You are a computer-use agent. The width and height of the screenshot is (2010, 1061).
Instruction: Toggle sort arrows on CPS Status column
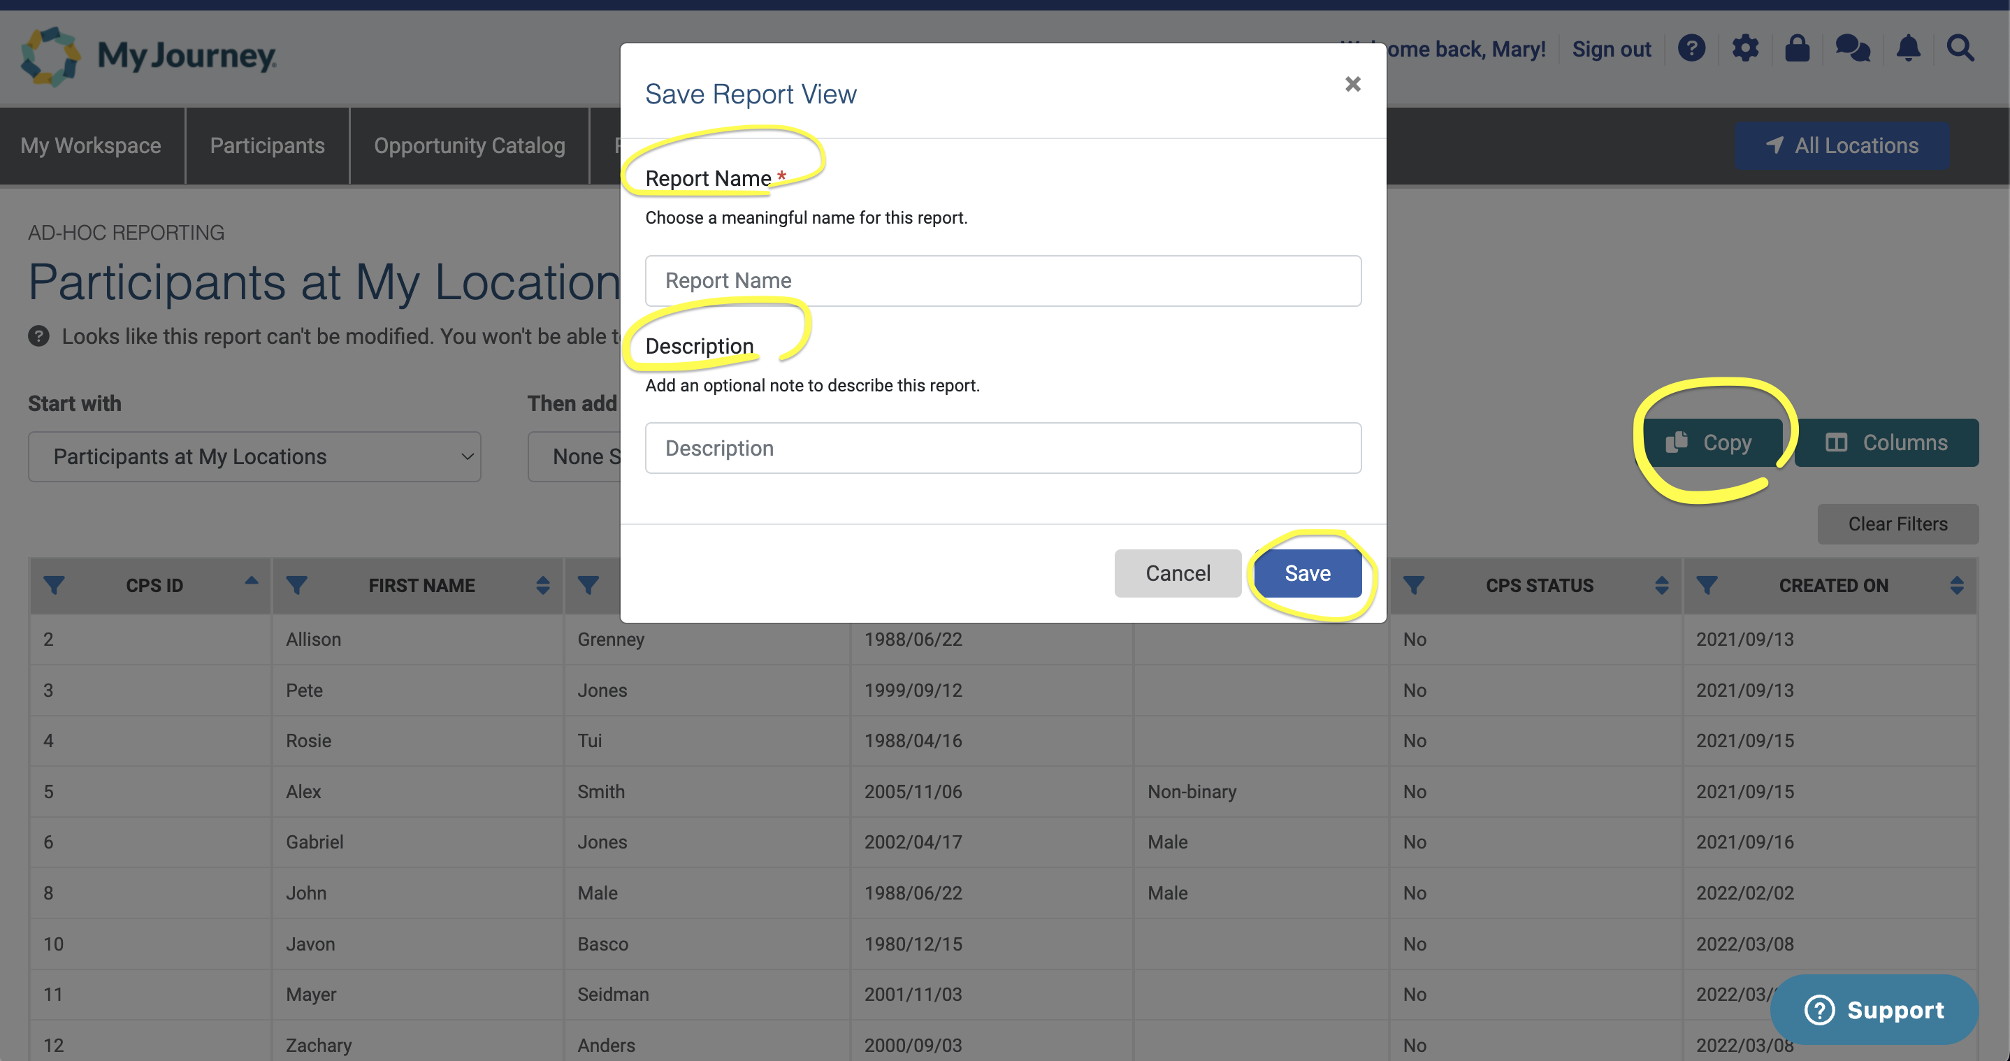1661,585
